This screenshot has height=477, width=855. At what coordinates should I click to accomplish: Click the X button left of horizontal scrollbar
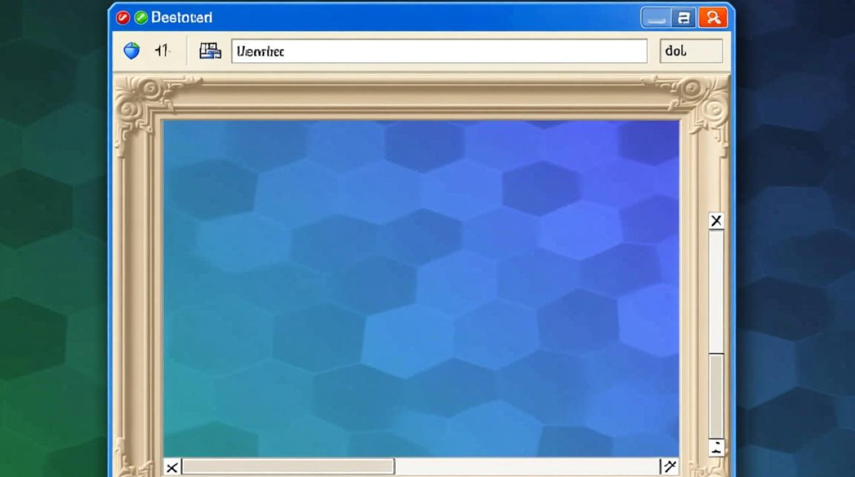(x=172, y=468)
